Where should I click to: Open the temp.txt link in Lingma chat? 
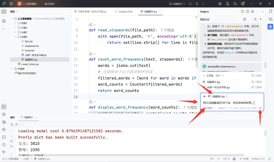[x=230, y=53]
